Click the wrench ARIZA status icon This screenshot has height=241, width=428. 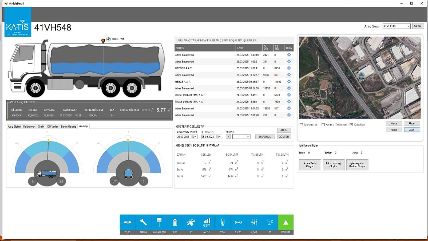pyautogui.click(x=143, y=222)
